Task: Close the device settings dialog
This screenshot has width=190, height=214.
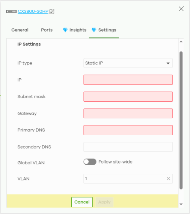Action: tap(181, 9)
